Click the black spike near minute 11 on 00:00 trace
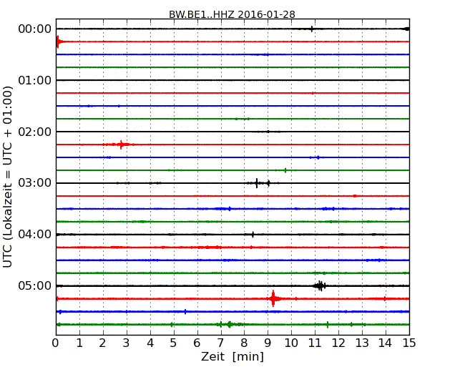465x372 pixels. (311, 29)
